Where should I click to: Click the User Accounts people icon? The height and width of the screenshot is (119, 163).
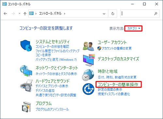(x=89, y=46)
